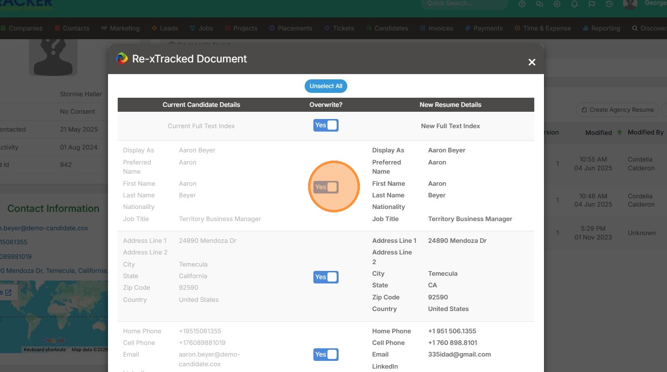Viewport: 667px width, 372px height.
Task: Click the New Full Text Index label
Action: tap(450, 126)
